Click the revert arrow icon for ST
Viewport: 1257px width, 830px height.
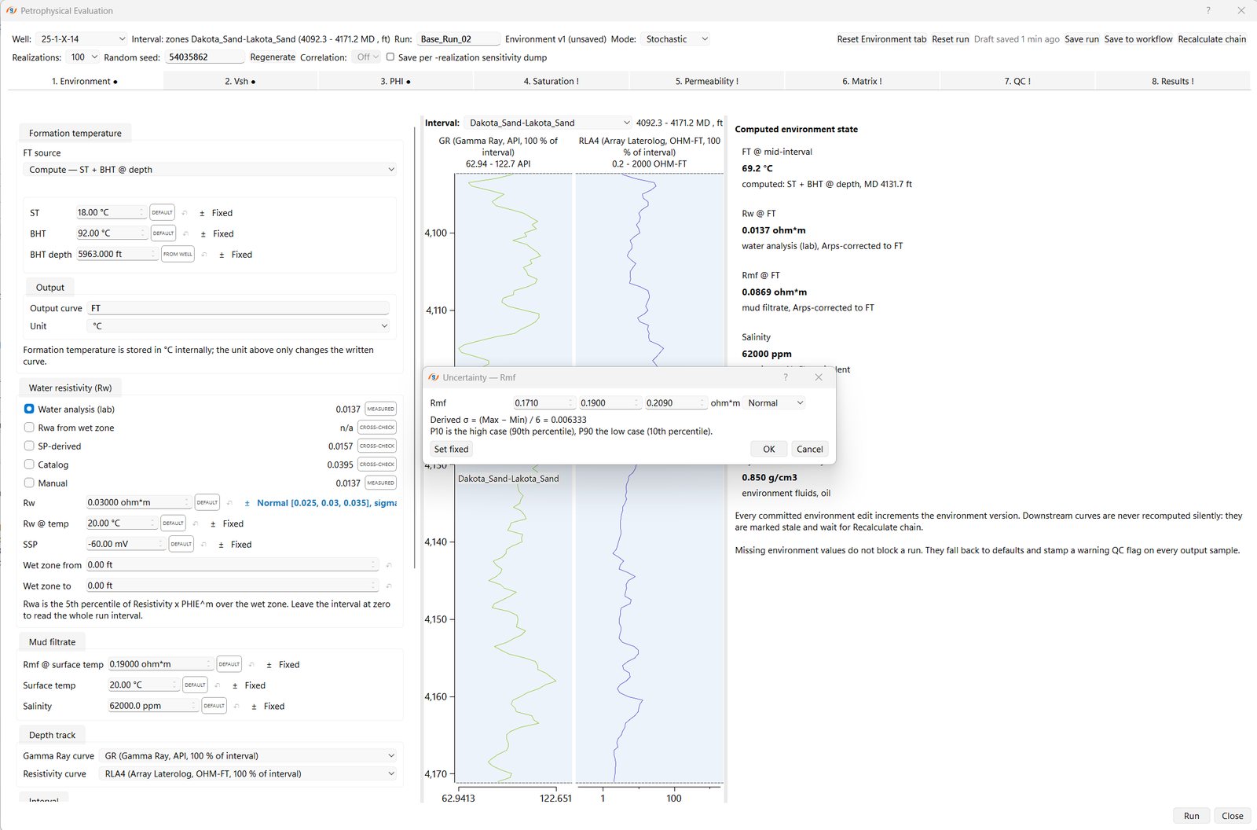[x=185, y=213]
